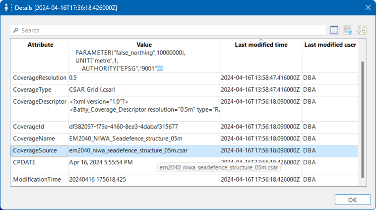Click the attribute history icon with clock
The height and width of the screenshot is (210, 376).
348,30
